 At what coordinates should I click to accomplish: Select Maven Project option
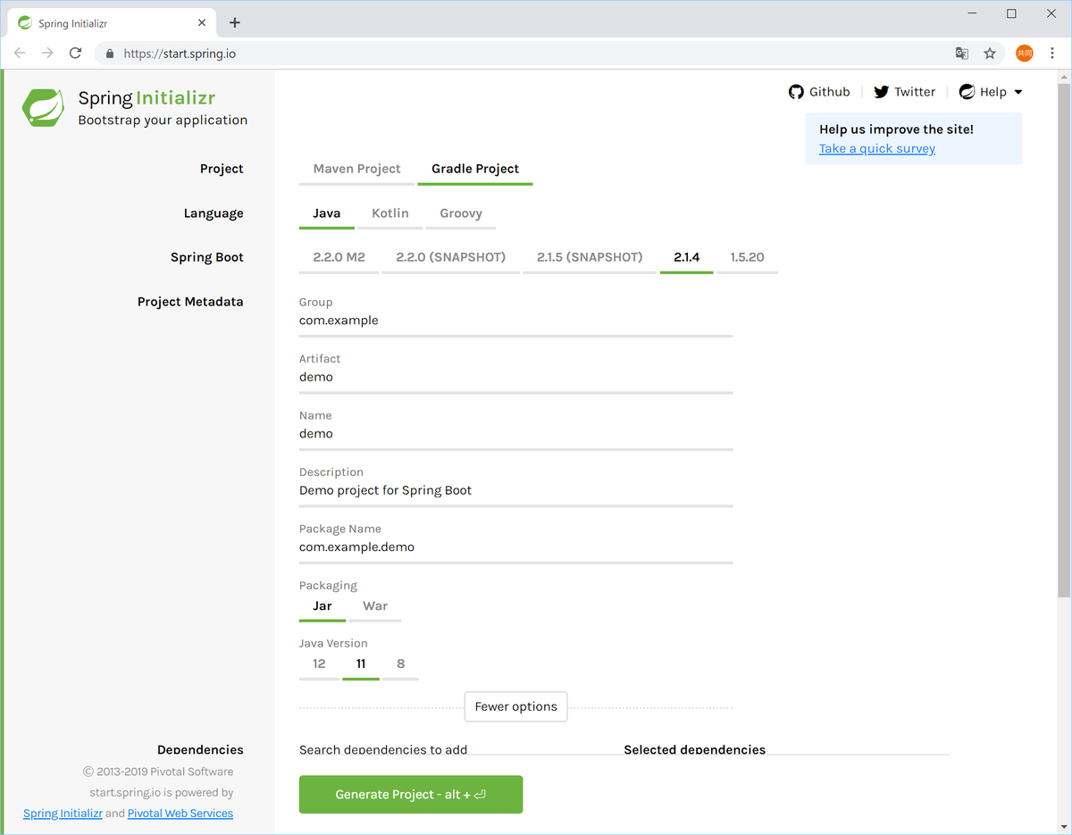click(356, 169)
